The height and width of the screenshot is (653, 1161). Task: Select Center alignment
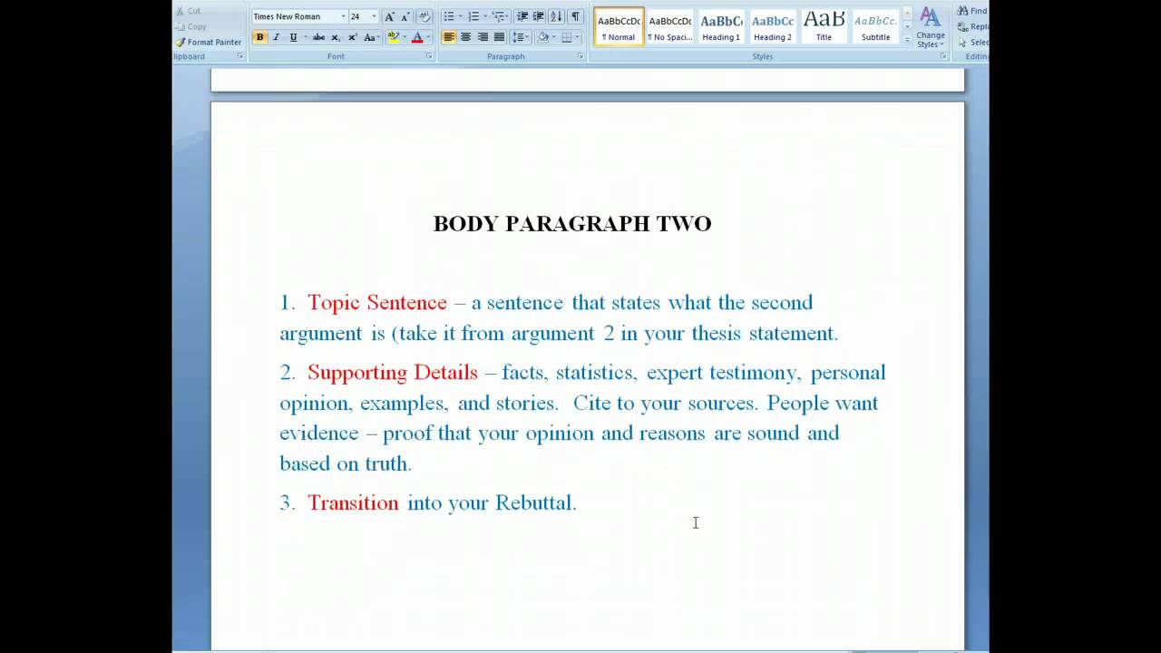click(465, 37)
